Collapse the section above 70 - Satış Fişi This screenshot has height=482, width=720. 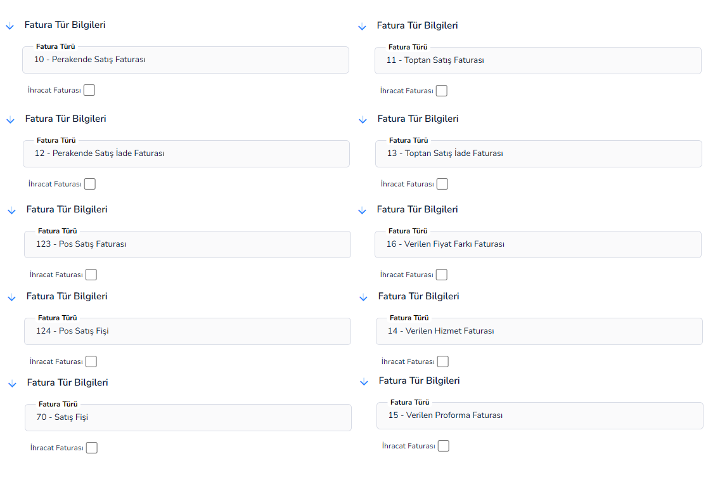pos(13,384)
